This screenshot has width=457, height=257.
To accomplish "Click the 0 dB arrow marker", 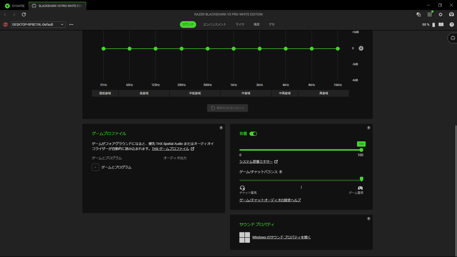I will (361, 48).
